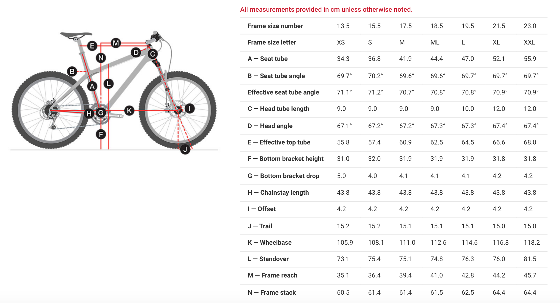
Task: Select the E marker below the saddle
Action: pos(92,46)
